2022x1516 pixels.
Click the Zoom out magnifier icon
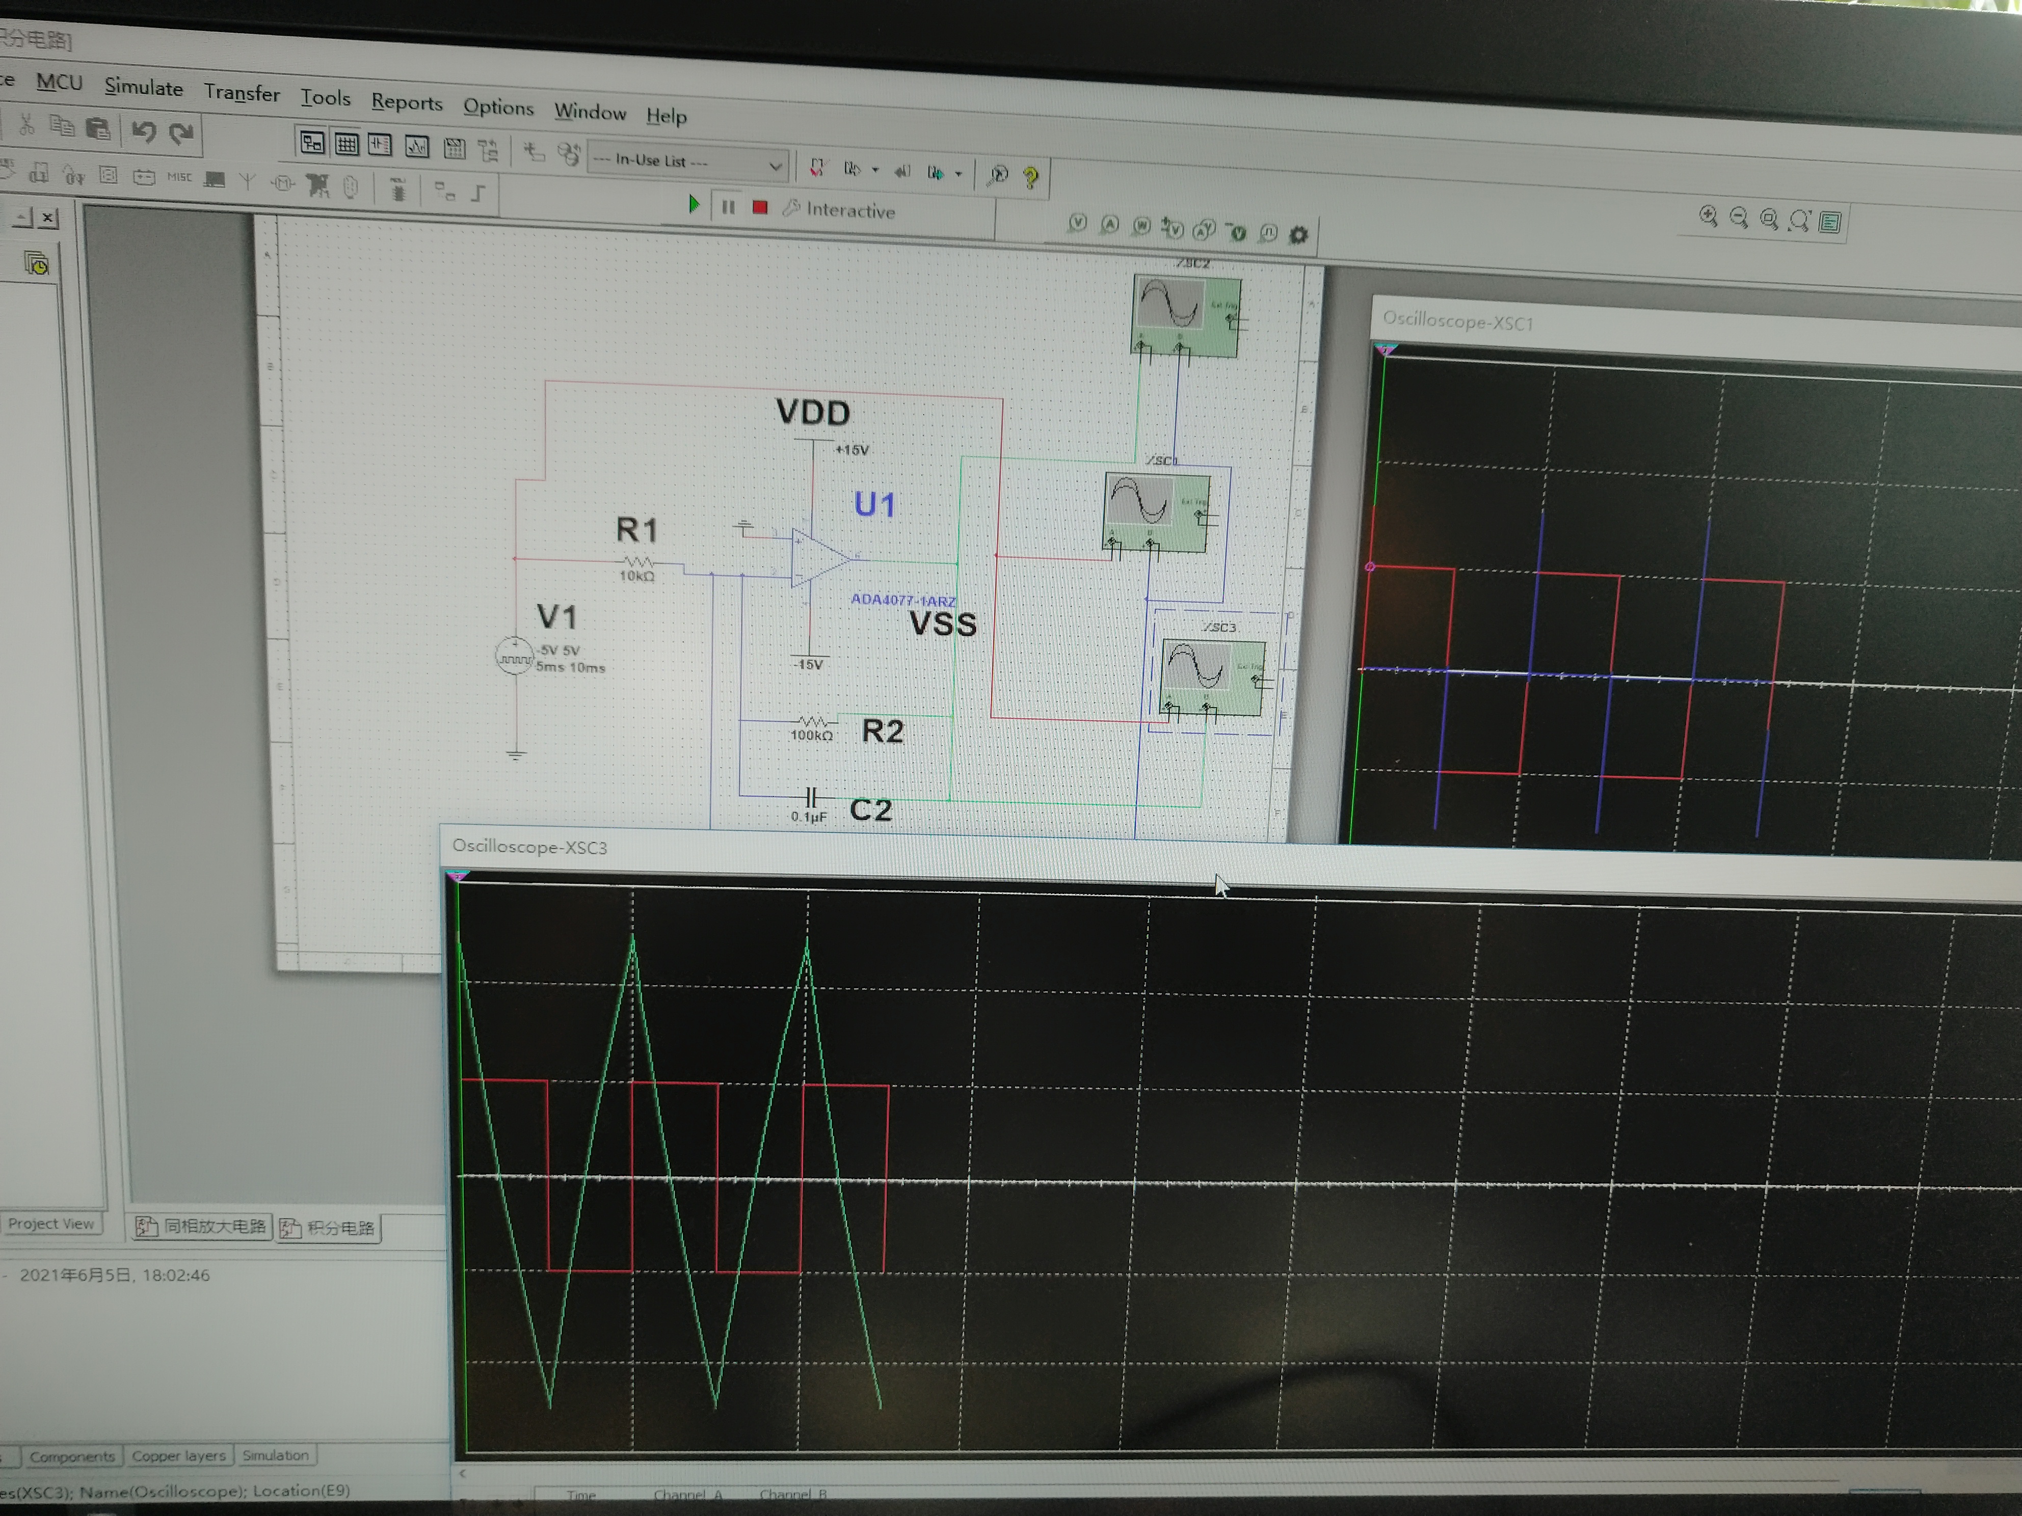click(x=1739, y=219)
